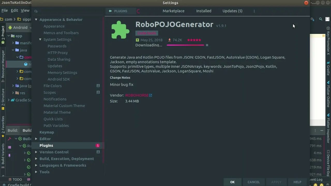Open the Edit menu
This screenshot has width=331, height=186.
(x=14, y=11)
